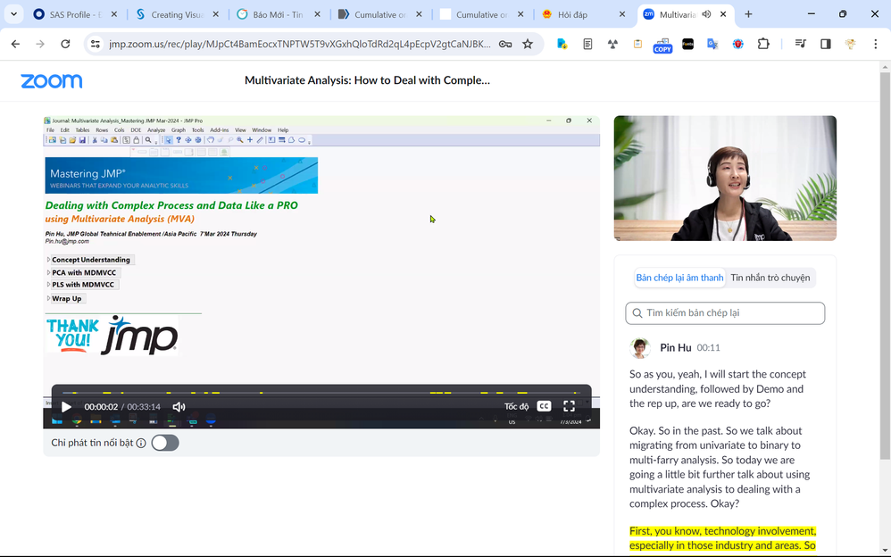The width and height of the screenshot is (891, 557).
Task: Close the Hỏi đáp tab
Action: [x=621, y=15]
